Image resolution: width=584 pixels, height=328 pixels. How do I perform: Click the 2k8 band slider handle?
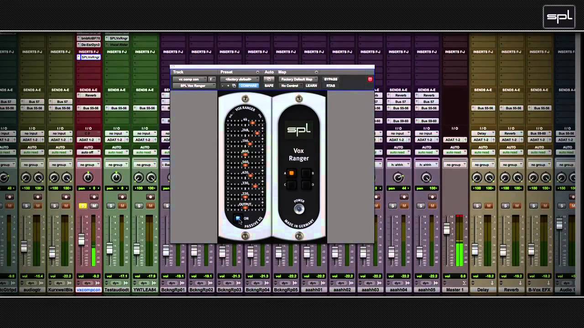click(x=257, y=133)
